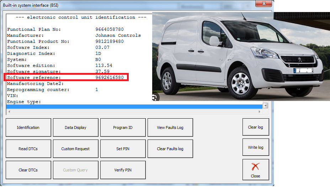The image size is (330, 187).
Task: Click the red X Close icon button
Action: pos(255,169)
